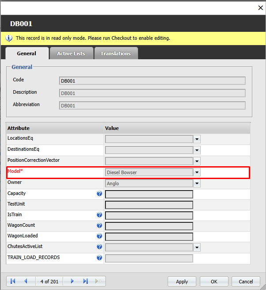Show help for WagonLoaded attribute
The height and width of the screenshot is (290, 266).
[x=99, y=237]
